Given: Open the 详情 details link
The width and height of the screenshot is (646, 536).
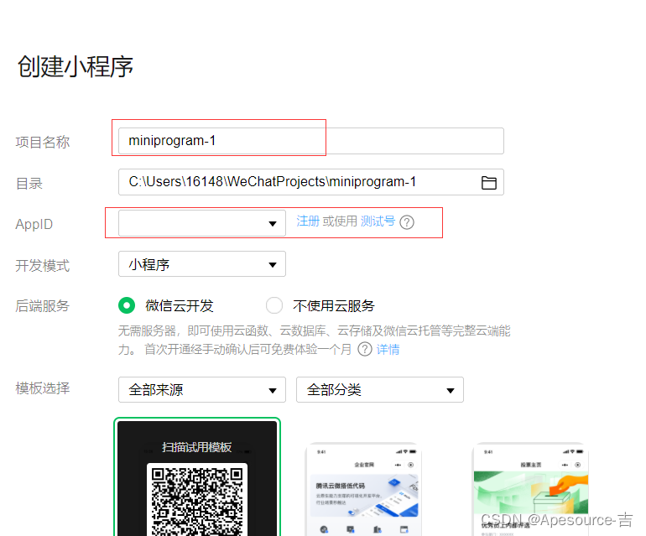Looking at the screenshot, I should (x=388, y=350).
